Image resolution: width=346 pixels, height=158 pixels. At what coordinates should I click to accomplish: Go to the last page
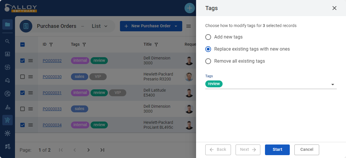102,150
